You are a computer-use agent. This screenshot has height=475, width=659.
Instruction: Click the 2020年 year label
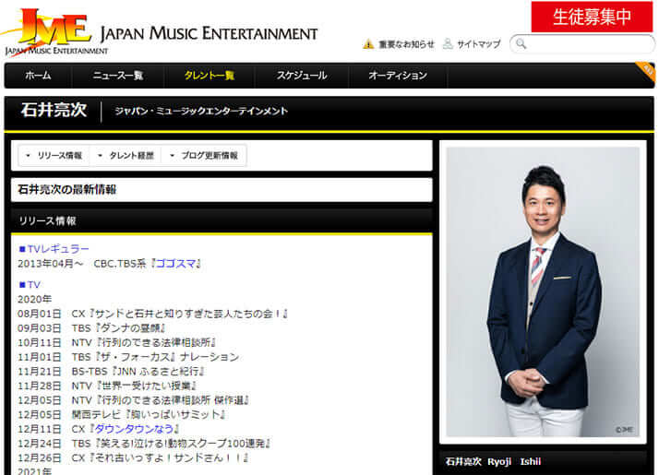point(34,300)
